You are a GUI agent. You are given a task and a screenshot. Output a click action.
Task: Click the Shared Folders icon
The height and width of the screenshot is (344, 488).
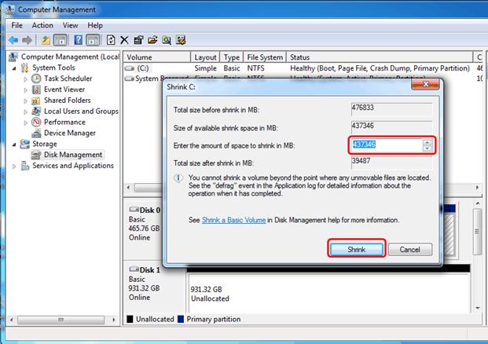pos(36,101)
